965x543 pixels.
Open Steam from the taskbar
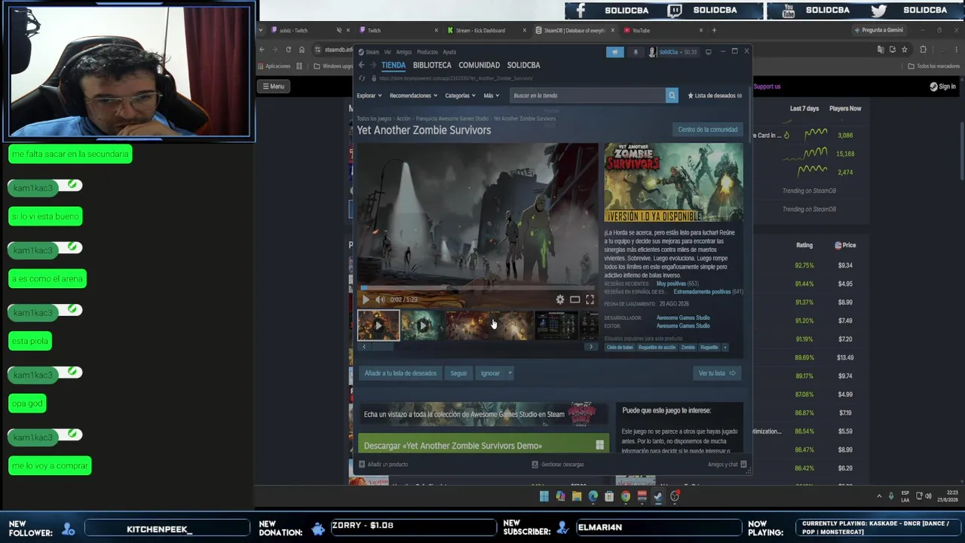pyautogui.click(x=658, y=496)
